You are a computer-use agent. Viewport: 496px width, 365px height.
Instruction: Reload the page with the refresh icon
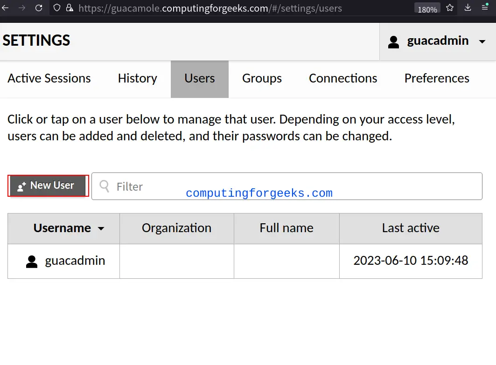click(39, 7)
